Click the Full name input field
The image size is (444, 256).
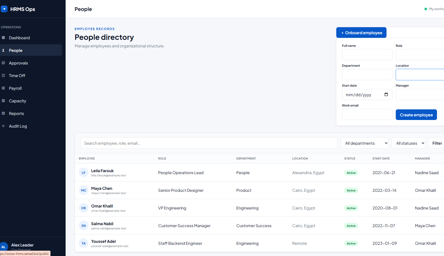[367, 55]
